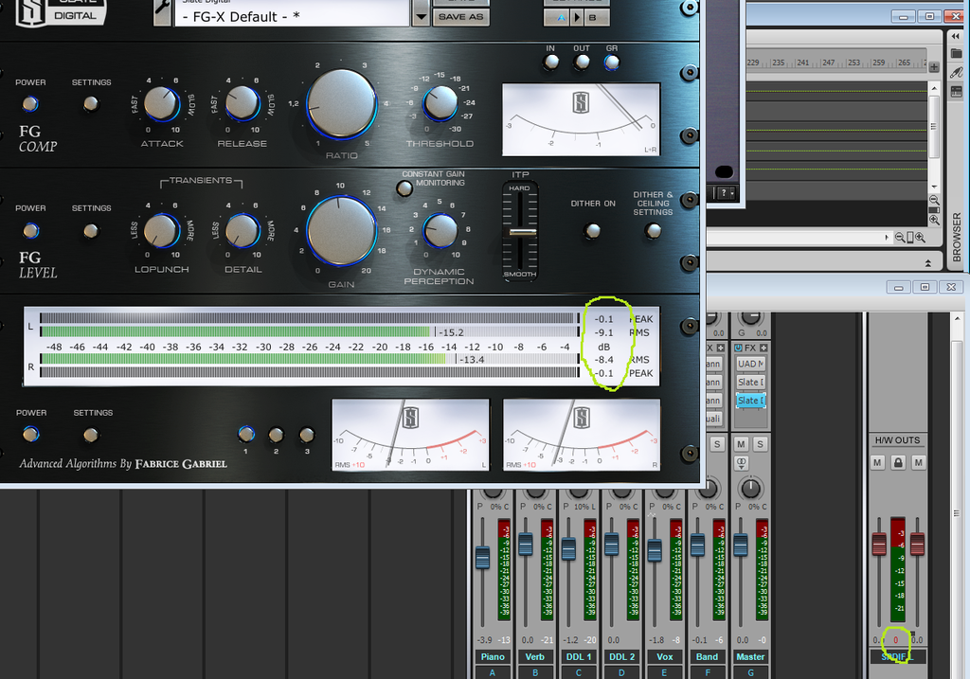Toggle Dither On button
The height and width of the screenshot is (679, 970).
(x=593, y=230)
